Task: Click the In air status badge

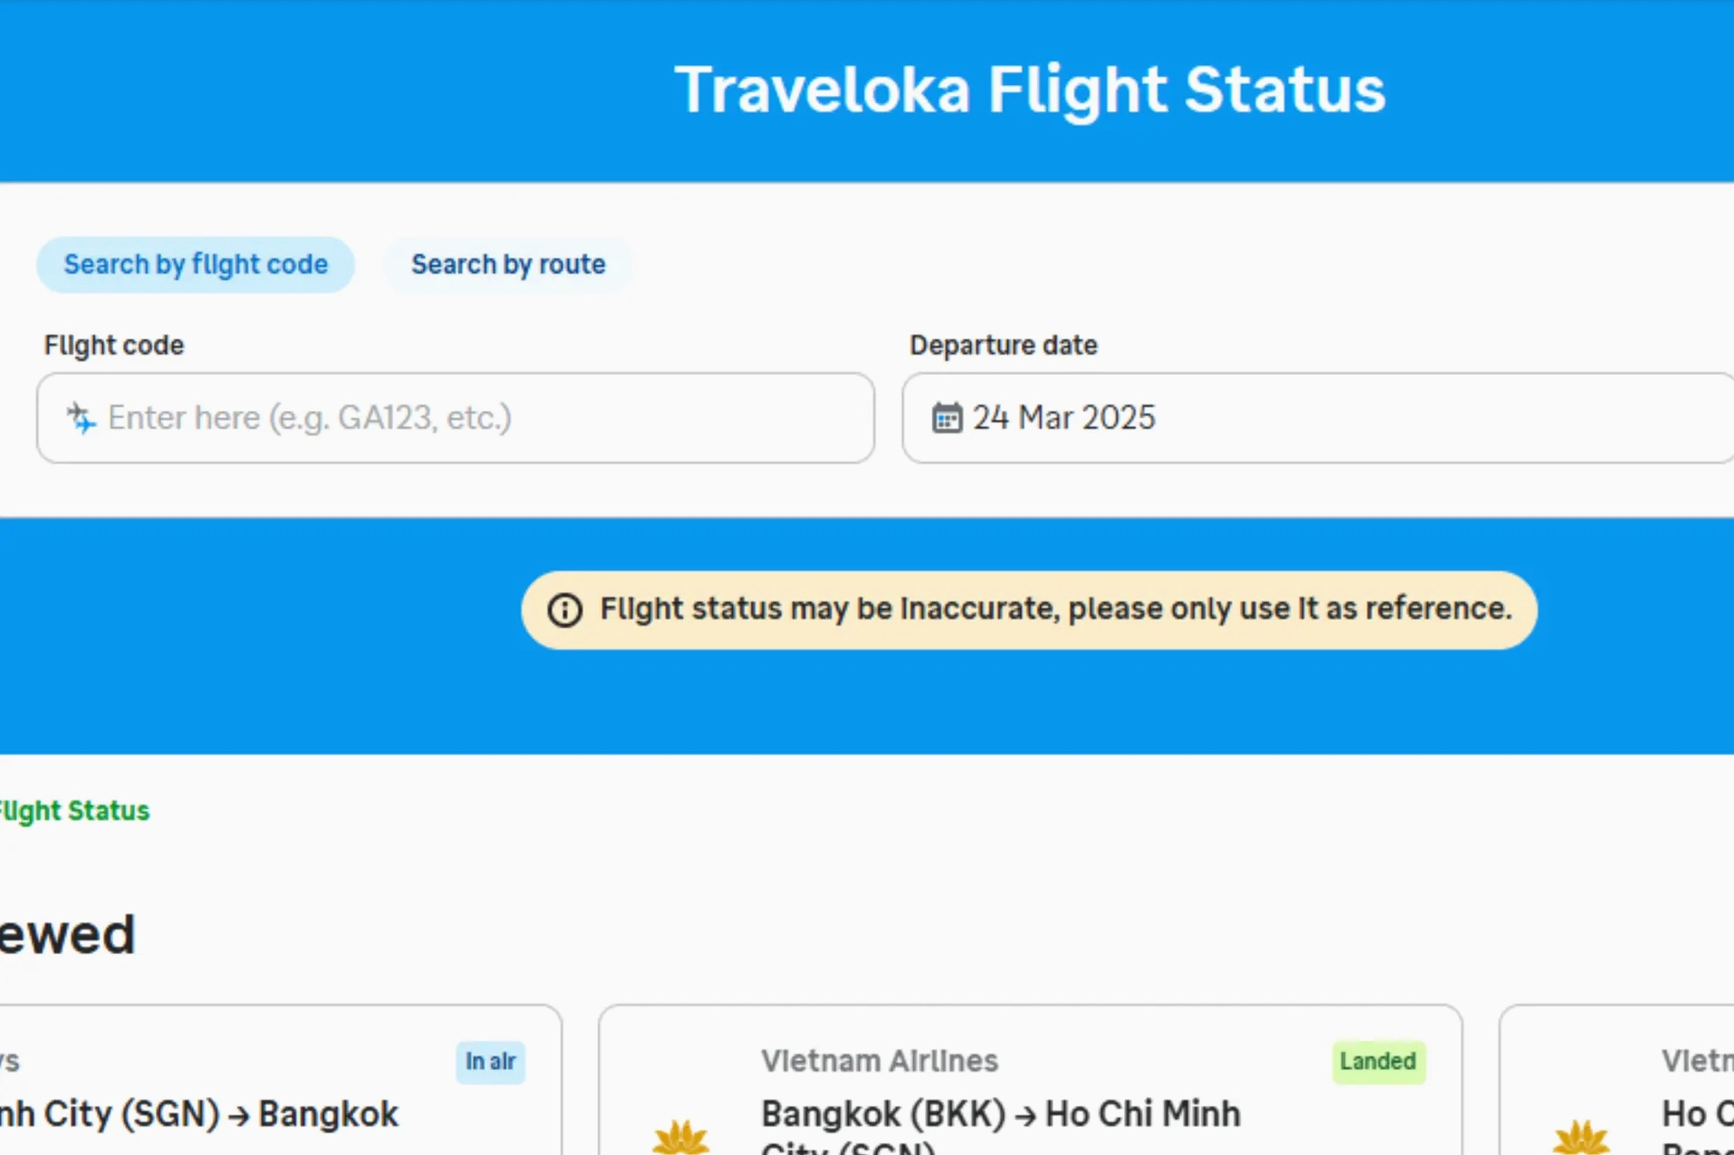Action: (x=491, y=1061)
